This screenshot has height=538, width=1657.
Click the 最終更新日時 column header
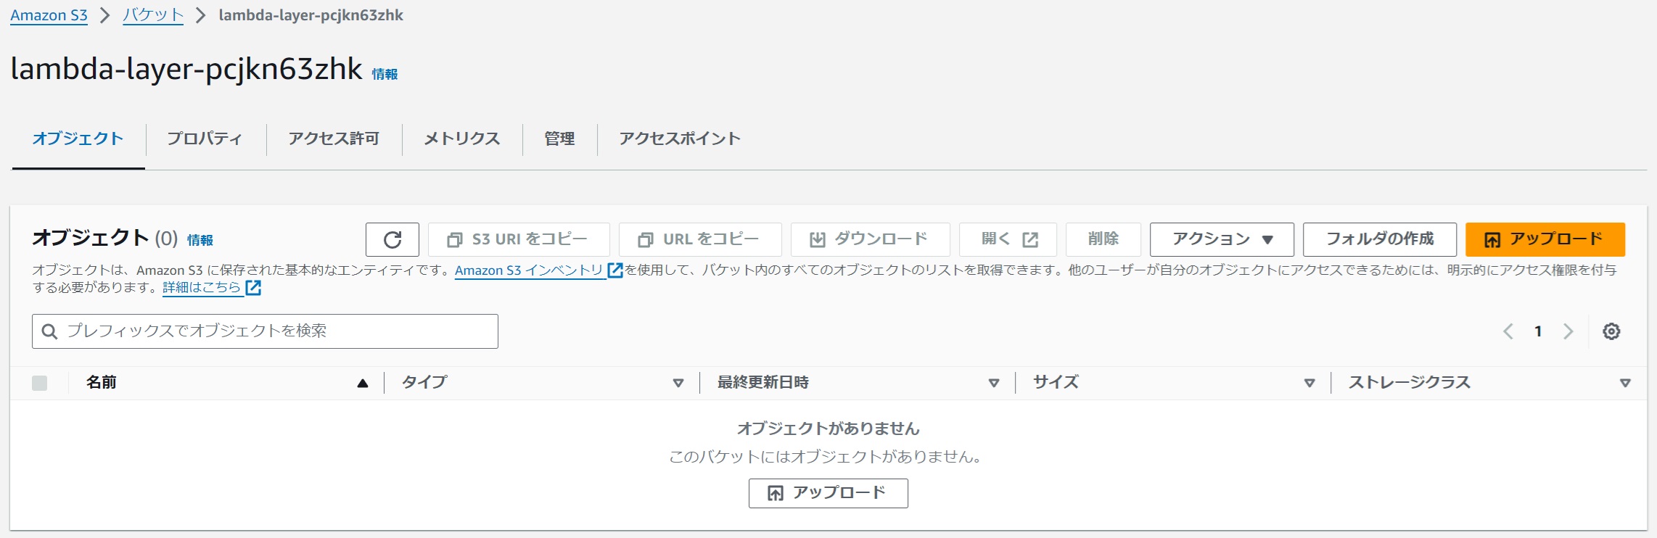click(763, 383)
